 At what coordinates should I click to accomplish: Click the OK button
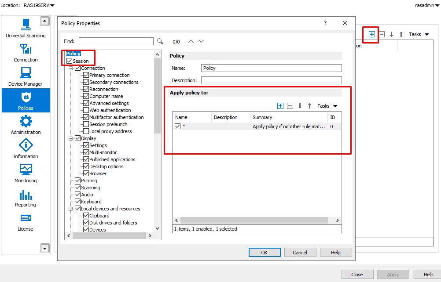tap(264, 253)
